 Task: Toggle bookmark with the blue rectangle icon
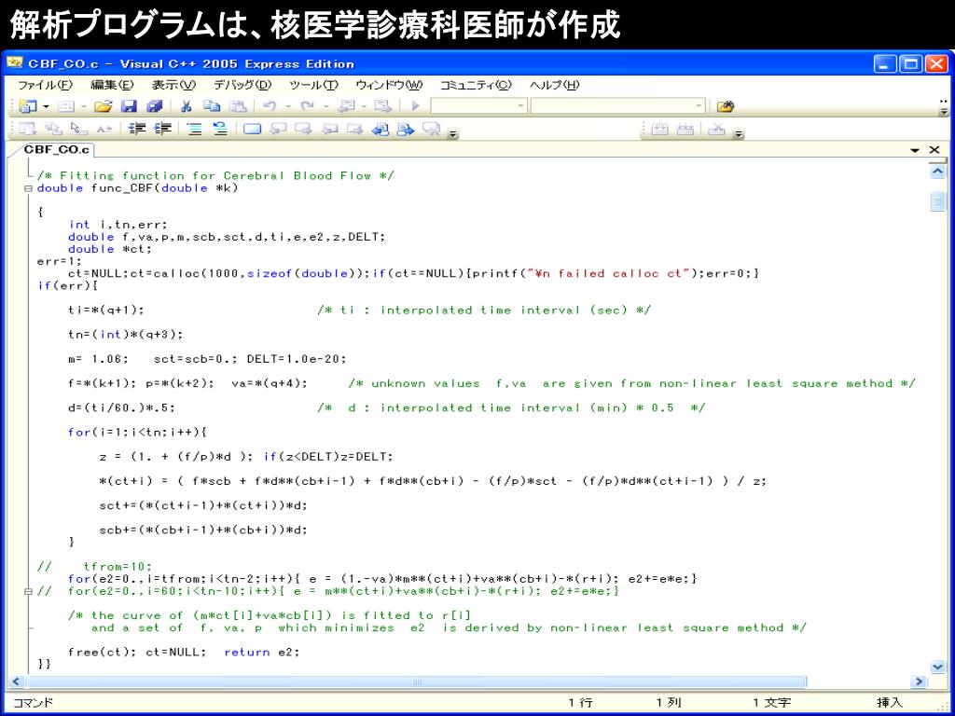(252, 129)
